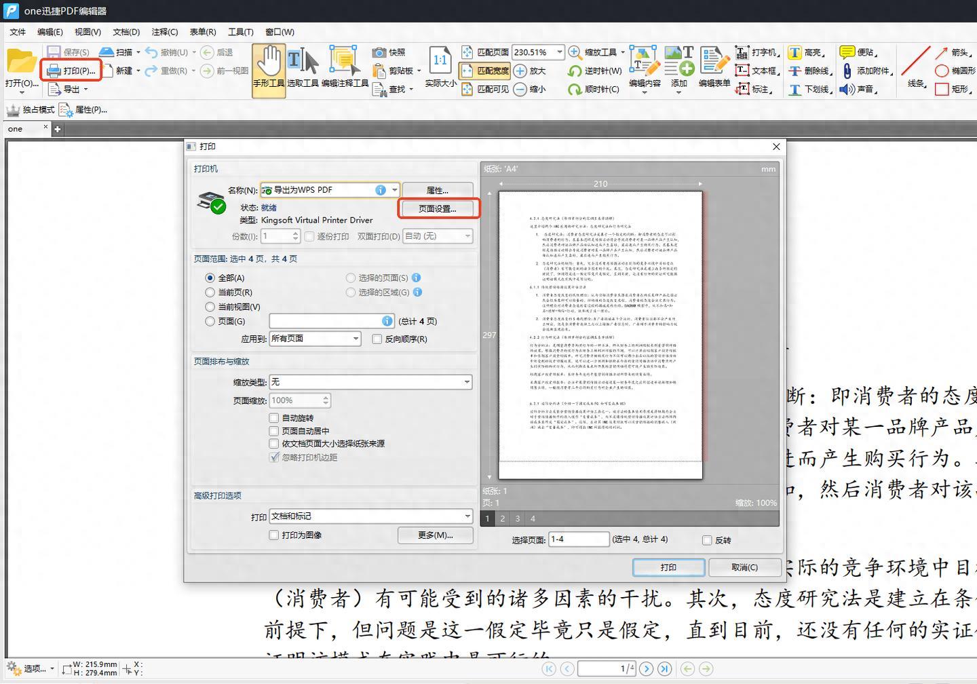Expand the 缩放类型 dropdown

coord(466,382)
